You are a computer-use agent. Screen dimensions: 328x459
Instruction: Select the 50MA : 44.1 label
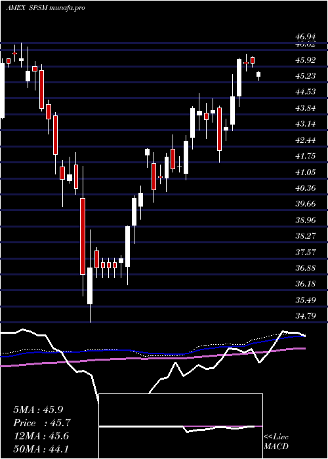click(x=41, y=449)
